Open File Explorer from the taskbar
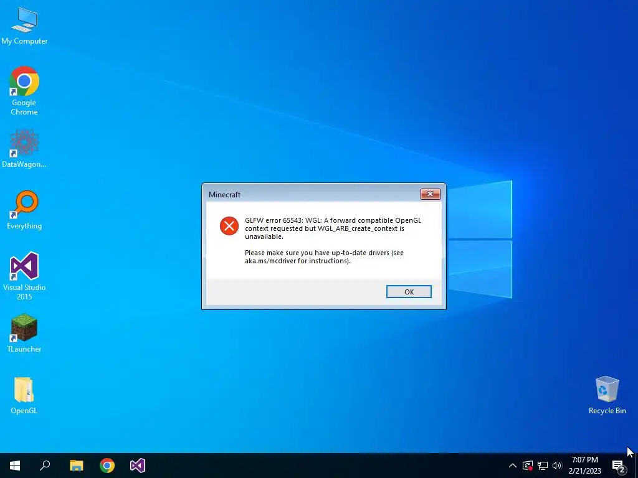Image resolution: width=638 pixels, height=478 pixels. pyautogui.click(x=76, y=466)
